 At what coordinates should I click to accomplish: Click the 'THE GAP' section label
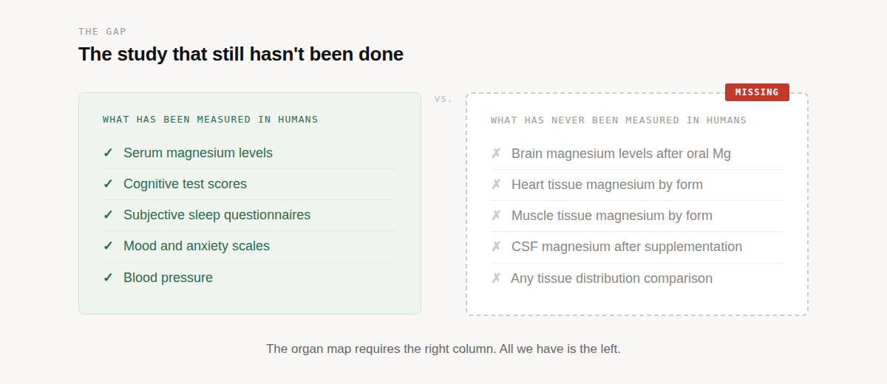(x=103, y=32)
